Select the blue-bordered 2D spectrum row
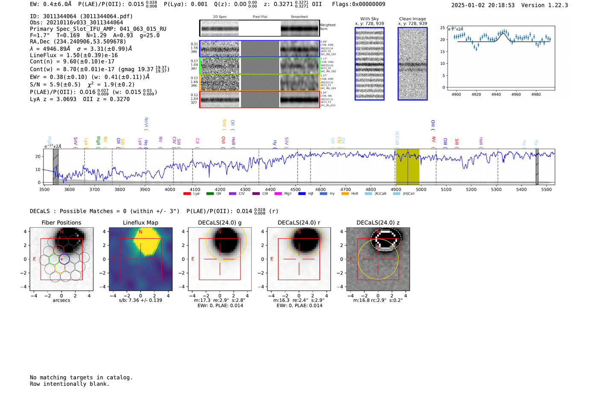 pos(260,49)
